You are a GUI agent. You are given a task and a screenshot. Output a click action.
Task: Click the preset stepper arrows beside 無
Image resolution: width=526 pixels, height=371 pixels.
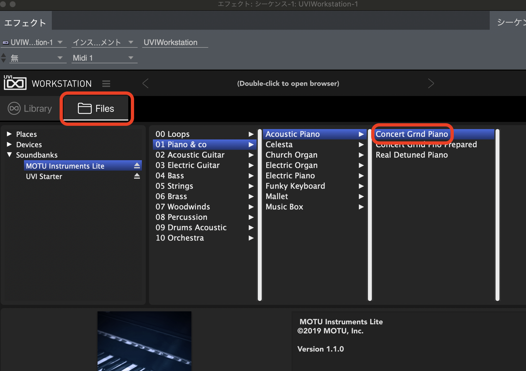(x=4, y=58)
